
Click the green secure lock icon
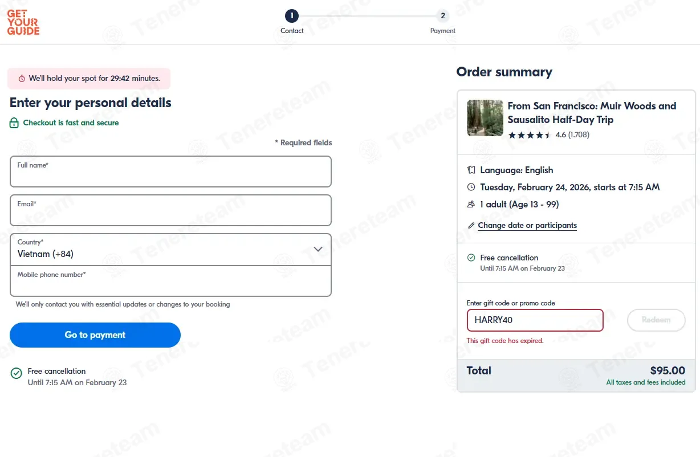(14, 123)
